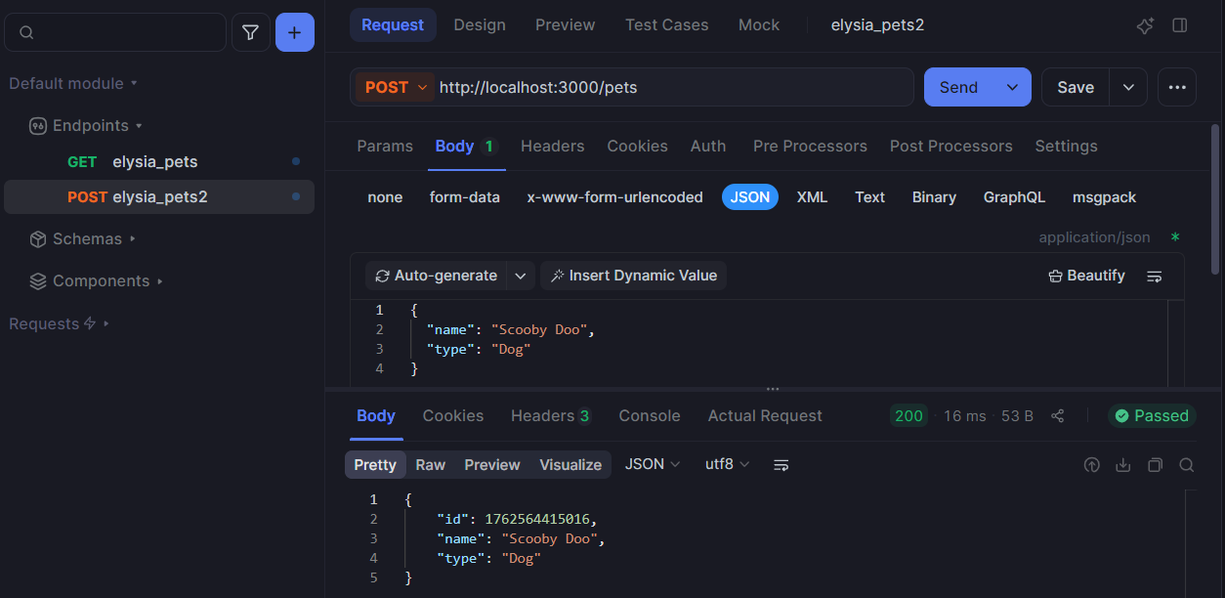The width and height of the screenshot is (1225, 598).
Task: Copy the response body
Action: pos(1155,464)
